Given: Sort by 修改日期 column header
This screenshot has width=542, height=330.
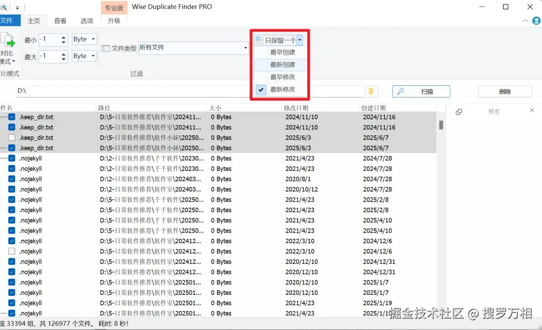Looking at the screenshot, I should 320,108.
